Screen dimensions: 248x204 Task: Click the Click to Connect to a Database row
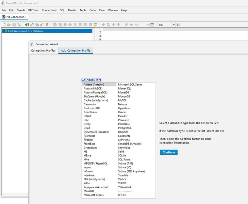(x=47, y=31)
